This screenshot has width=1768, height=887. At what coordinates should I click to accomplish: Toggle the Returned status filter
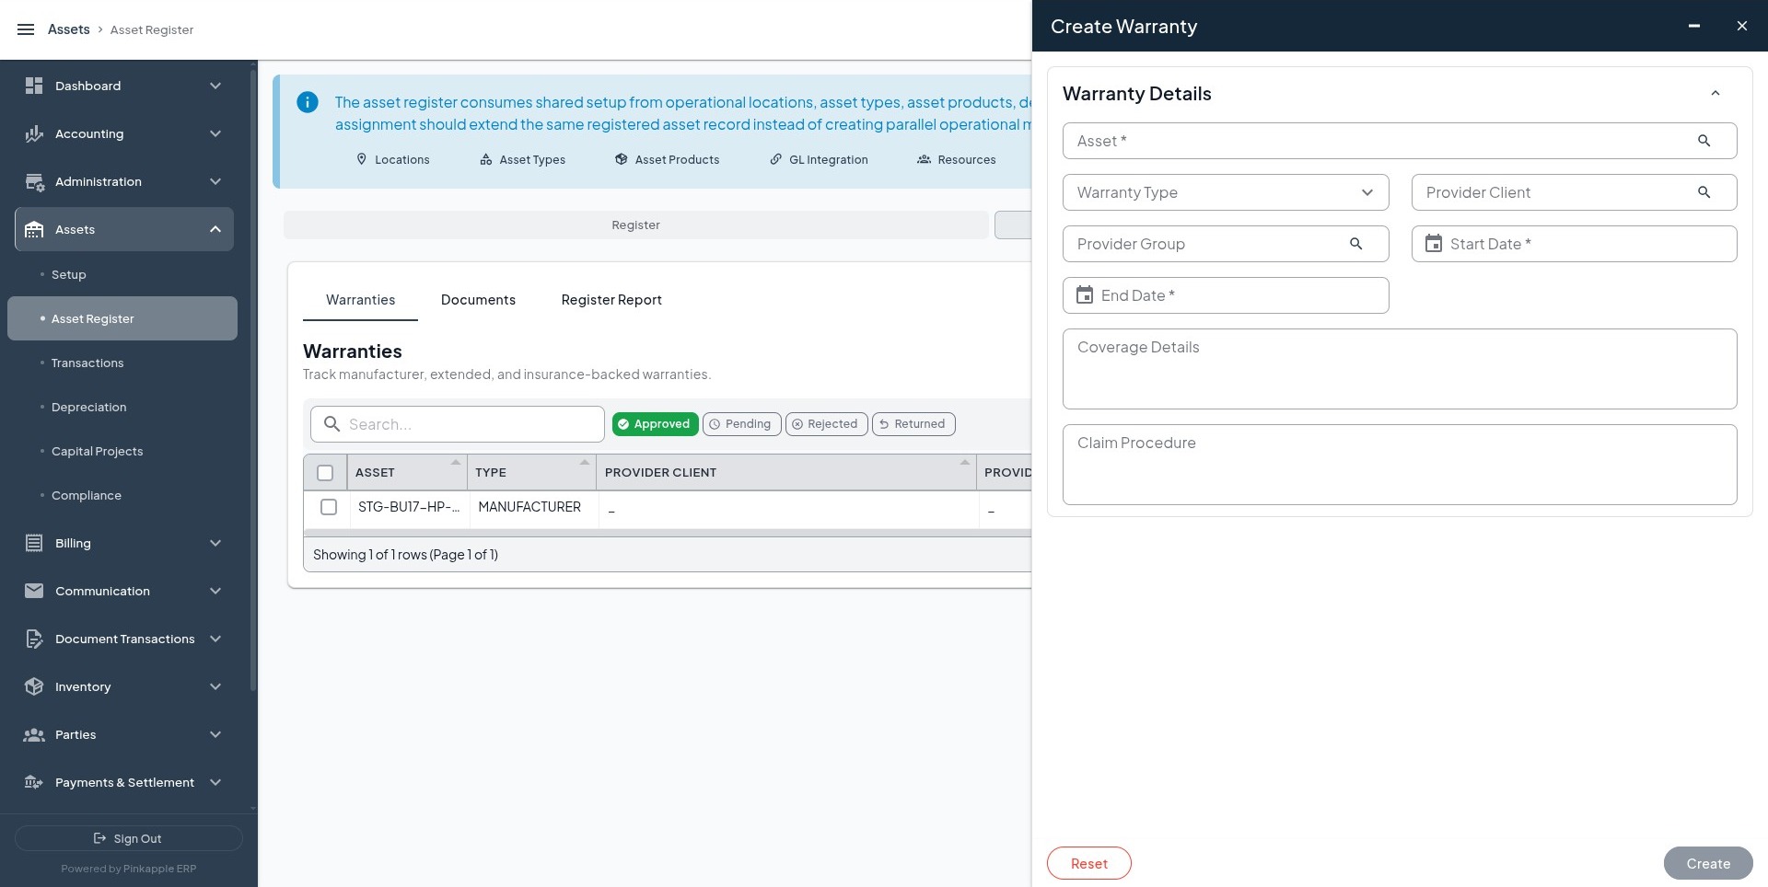(x=913, y=424)
